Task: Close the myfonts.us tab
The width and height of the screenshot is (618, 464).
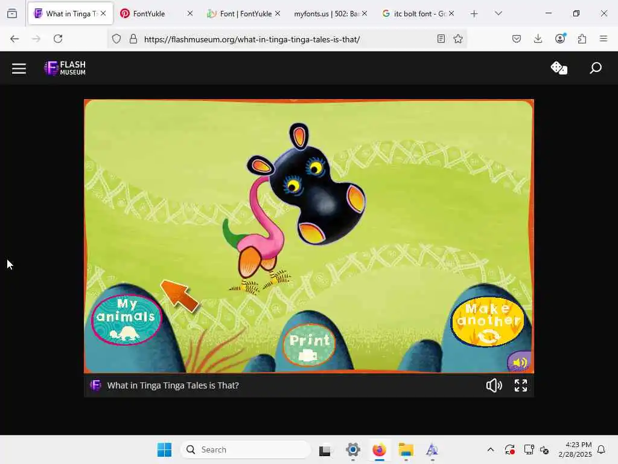Action: [x=365, y=13]
